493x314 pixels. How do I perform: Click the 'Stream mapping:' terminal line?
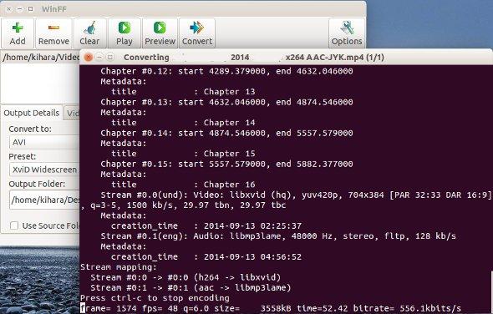click(x=118, y=267)
